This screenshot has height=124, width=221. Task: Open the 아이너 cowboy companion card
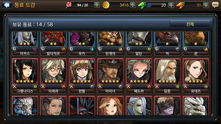[110, 76]
